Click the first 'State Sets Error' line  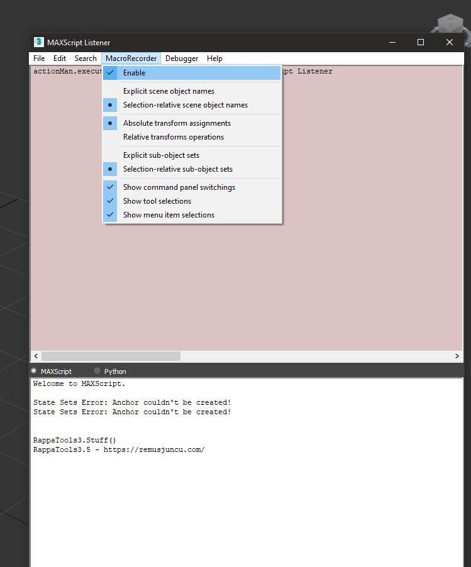point(132,402)
